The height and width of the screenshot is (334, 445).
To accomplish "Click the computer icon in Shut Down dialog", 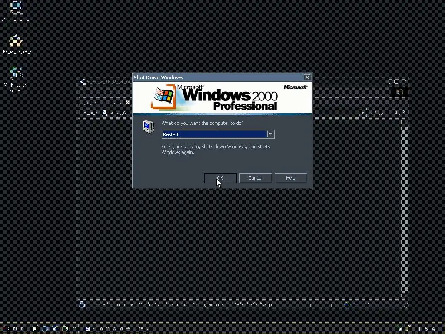I will 149,127.
